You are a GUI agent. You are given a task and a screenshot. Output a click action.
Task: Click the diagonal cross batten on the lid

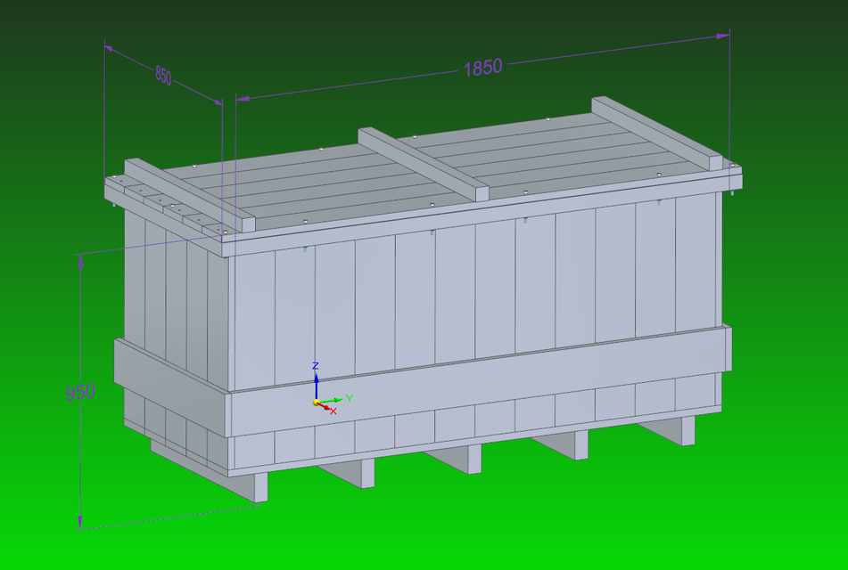click(x=419, y=160)
